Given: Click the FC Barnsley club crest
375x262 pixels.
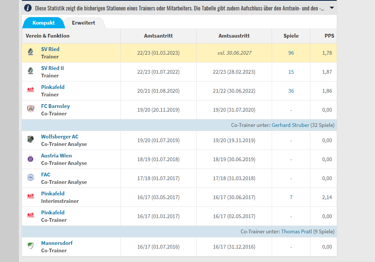Looking at the screenshot, I should point(31,109).
